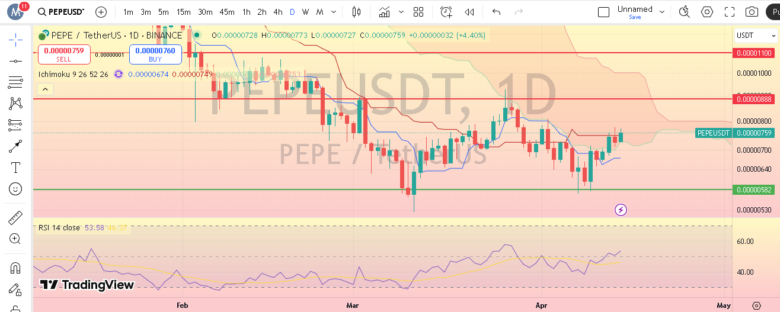
Task: Select the monthly M timeframe
Action: pyautogui.click(x=319, y=12)
